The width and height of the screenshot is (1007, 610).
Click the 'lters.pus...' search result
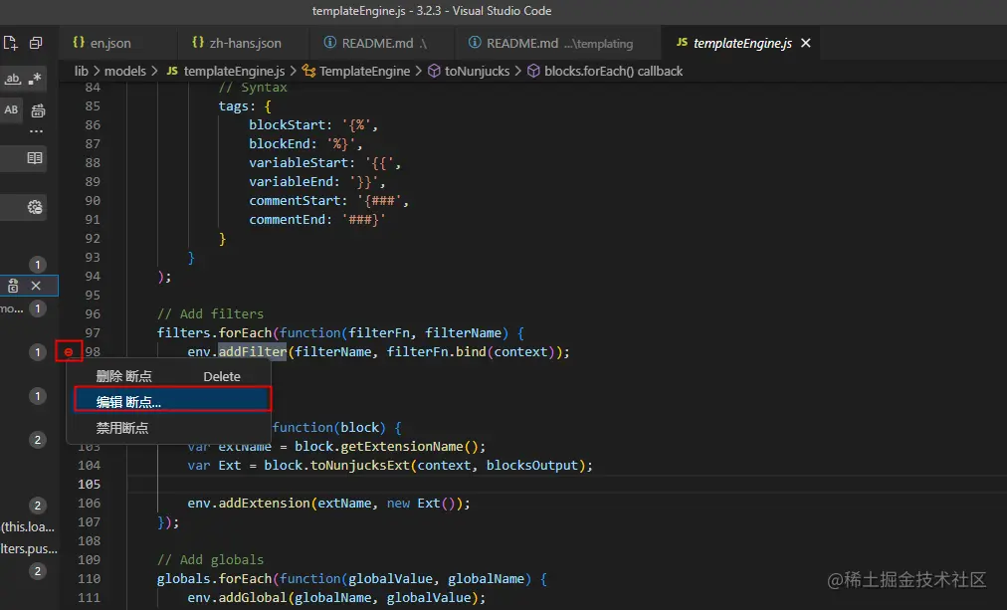click(x=29, y=549)
